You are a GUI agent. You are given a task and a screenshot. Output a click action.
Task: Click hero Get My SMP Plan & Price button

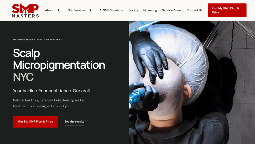point(35,122)
